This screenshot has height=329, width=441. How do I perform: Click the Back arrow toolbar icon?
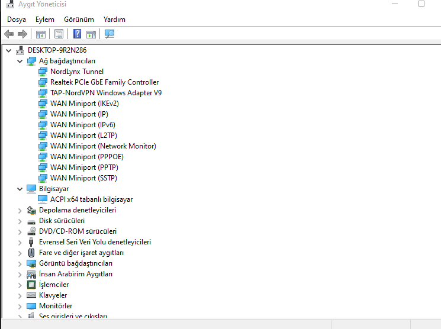coord(9,34)
